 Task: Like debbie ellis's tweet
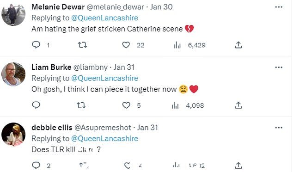[x=128, y=166]
